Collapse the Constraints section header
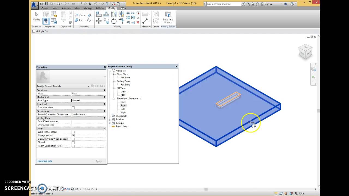This screenshot has height=196, width=349. click(104, 90)
